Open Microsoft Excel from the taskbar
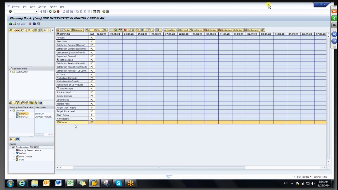 coord(71,183)
